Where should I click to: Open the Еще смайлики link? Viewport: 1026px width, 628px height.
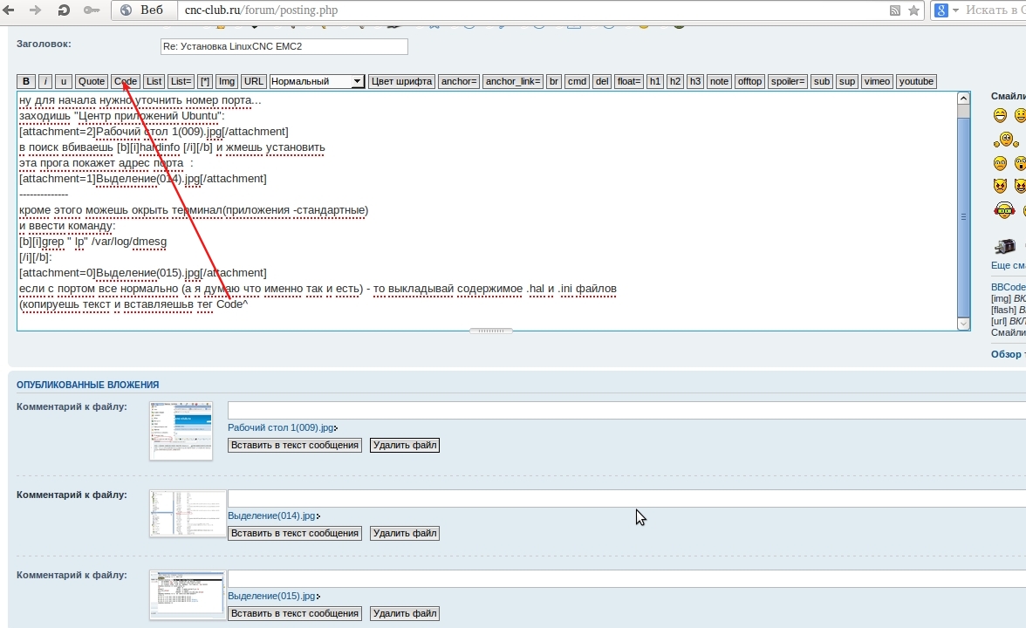tap(1009, 265)
